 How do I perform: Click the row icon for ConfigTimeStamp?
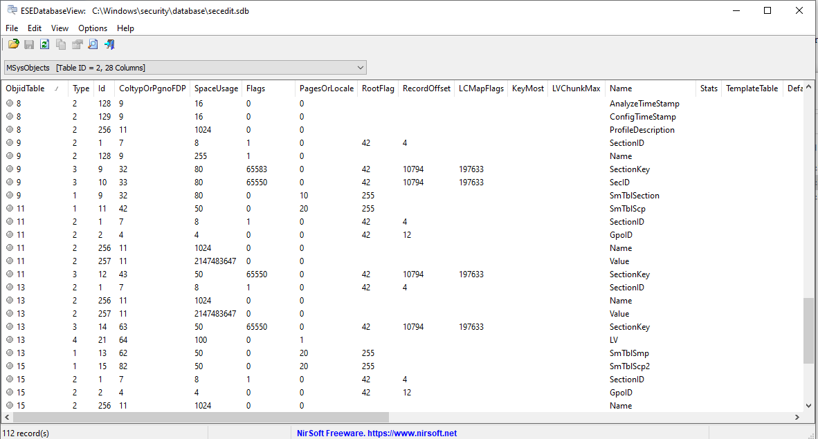coord(10,116)
